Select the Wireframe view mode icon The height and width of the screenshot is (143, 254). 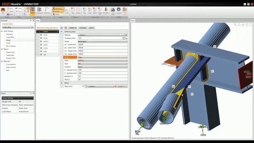47,11
